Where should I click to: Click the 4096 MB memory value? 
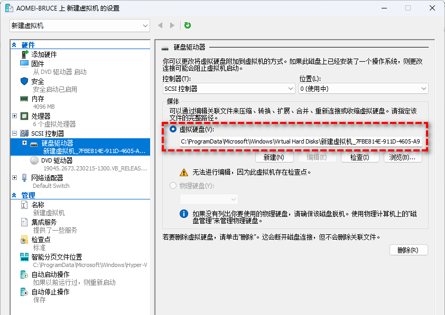point(44,107)
